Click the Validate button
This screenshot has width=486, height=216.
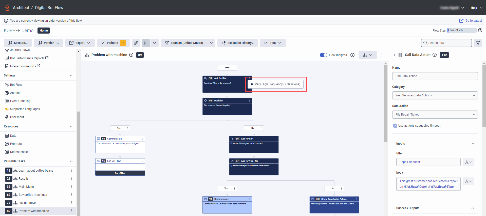pyautogui.click(x=113, y=43)
